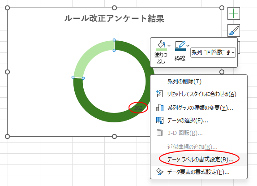Image resolution: width=257 pixels, height=186 pixels.
Task: Open データ ラベルの書式設定(B)
Action: coord(199,160)
